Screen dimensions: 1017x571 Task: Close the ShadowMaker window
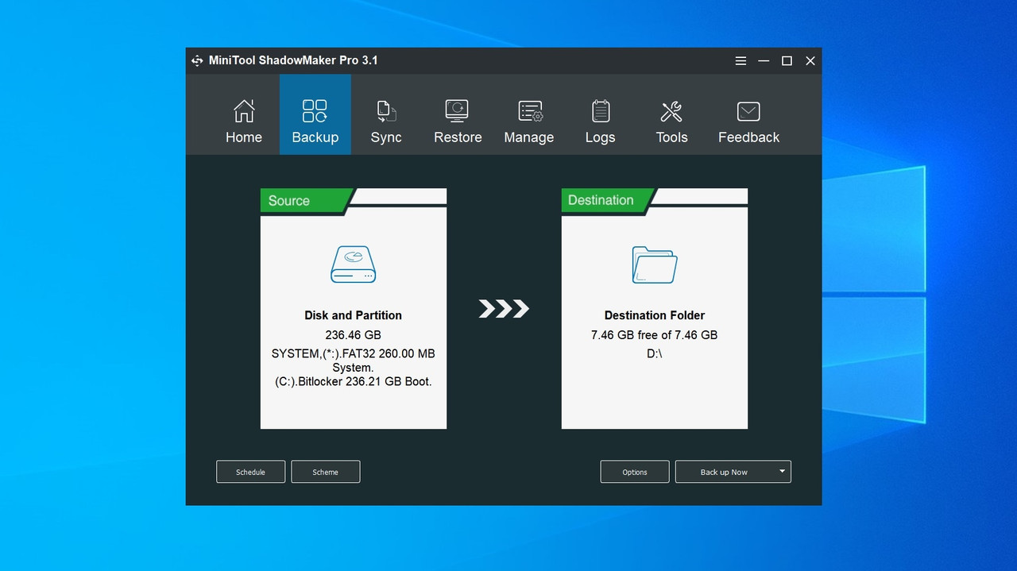(x=810, y=60)
